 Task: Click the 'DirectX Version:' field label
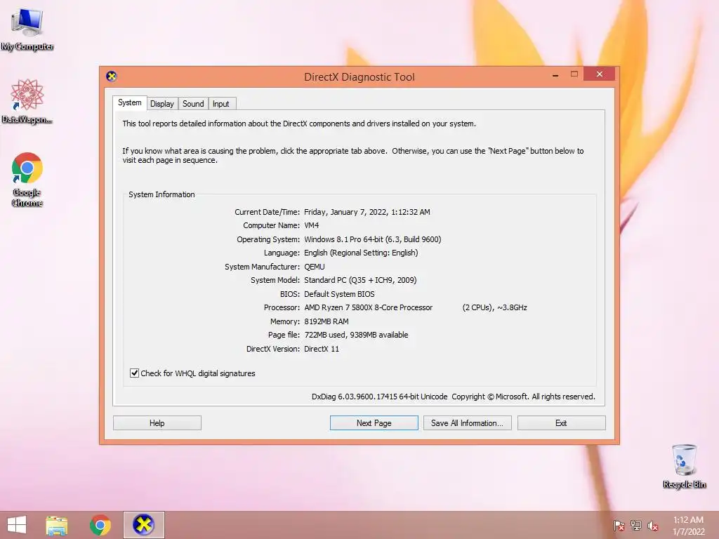(273, 349)
